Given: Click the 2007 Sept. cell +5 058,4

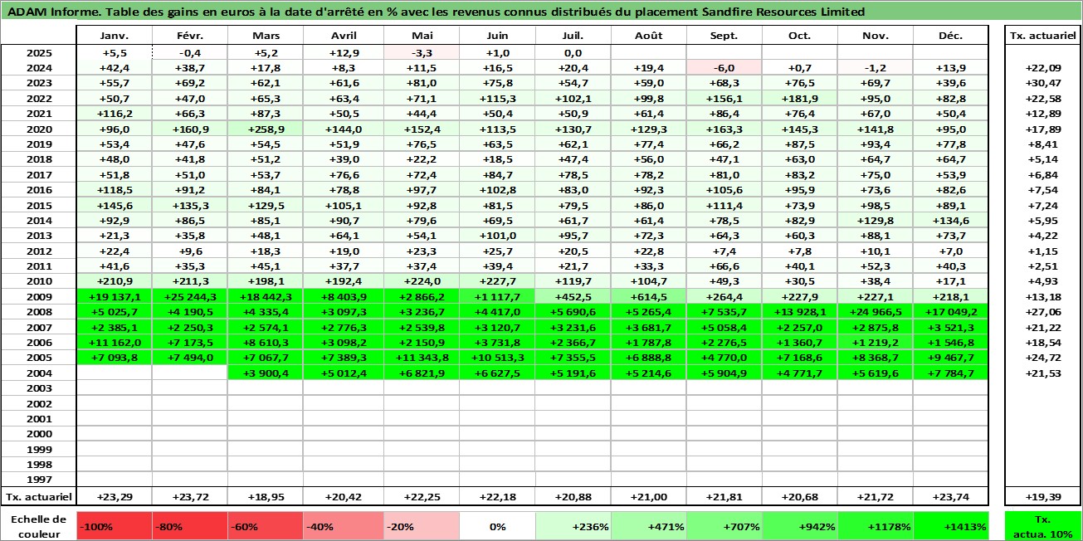Looking at the screenshot, I should click(724, 328).
